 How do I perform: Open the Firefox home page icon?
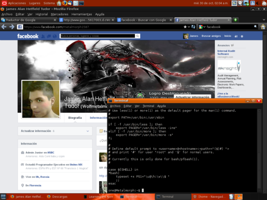pos(263,27)
